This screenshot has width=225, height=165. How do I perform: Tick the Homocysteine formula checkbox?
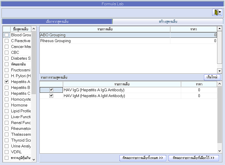(7, 99)
